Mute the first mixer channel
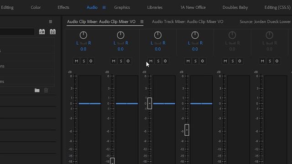The image size is (292, 164). point(76,61)
